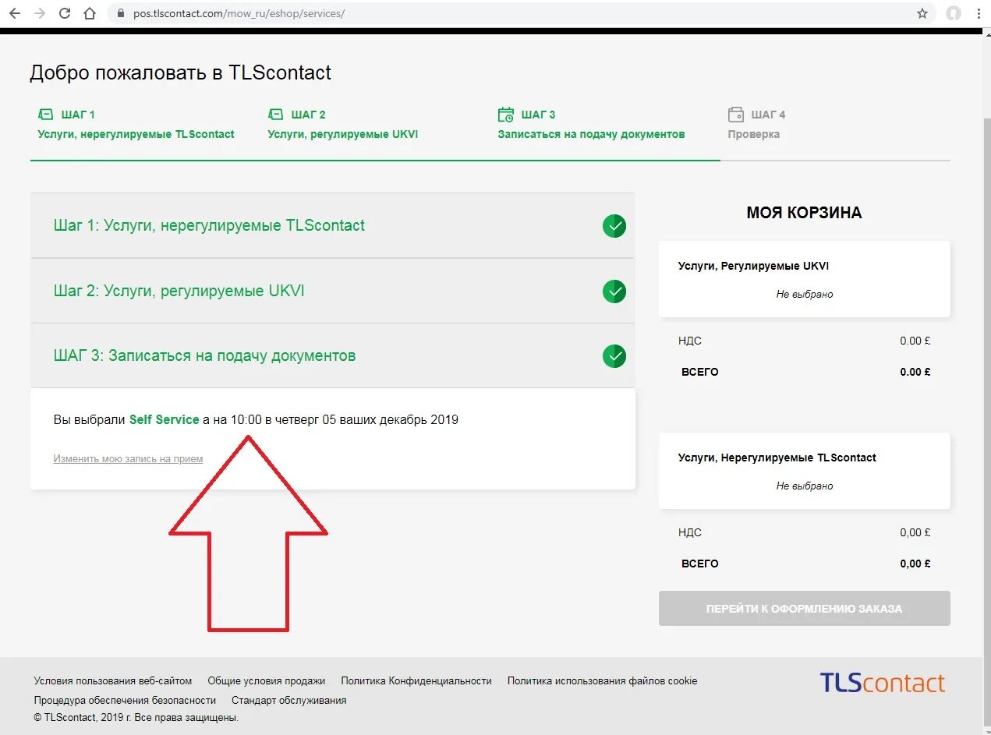Click the Добро пожаловать в TLScontact heading
Image resolution: width=991 pixels, height=735 pixels.
pos(181,72)
